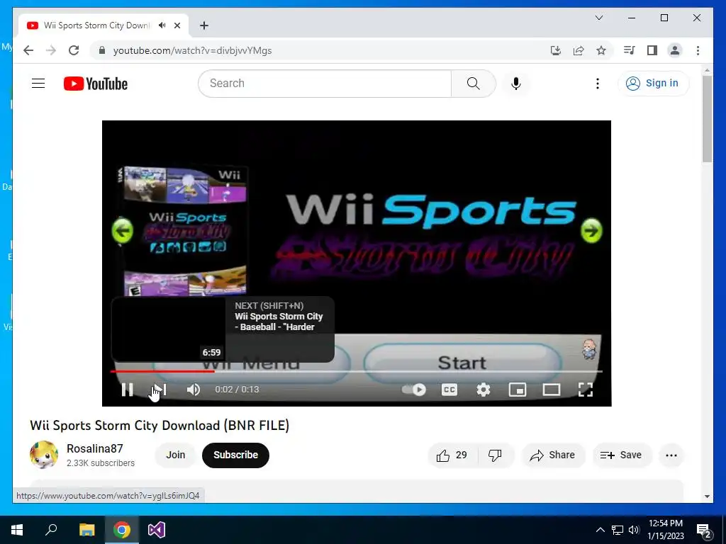Open Chrome tab search chevron
The image size is (726, 544).
598,18
